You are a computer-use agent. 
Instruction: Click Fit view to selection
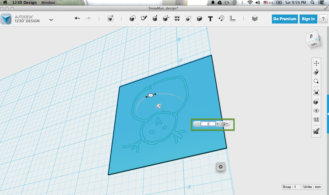click(x=316, y=92)
